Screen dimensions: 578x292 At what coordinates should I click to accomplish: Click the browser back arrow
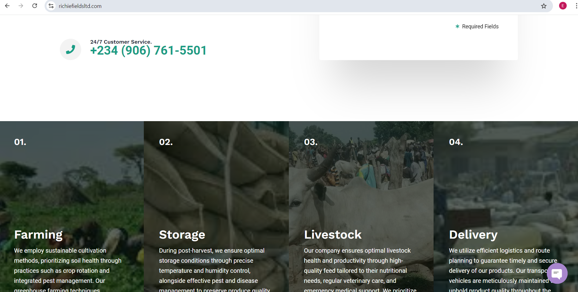coord(7,6)
